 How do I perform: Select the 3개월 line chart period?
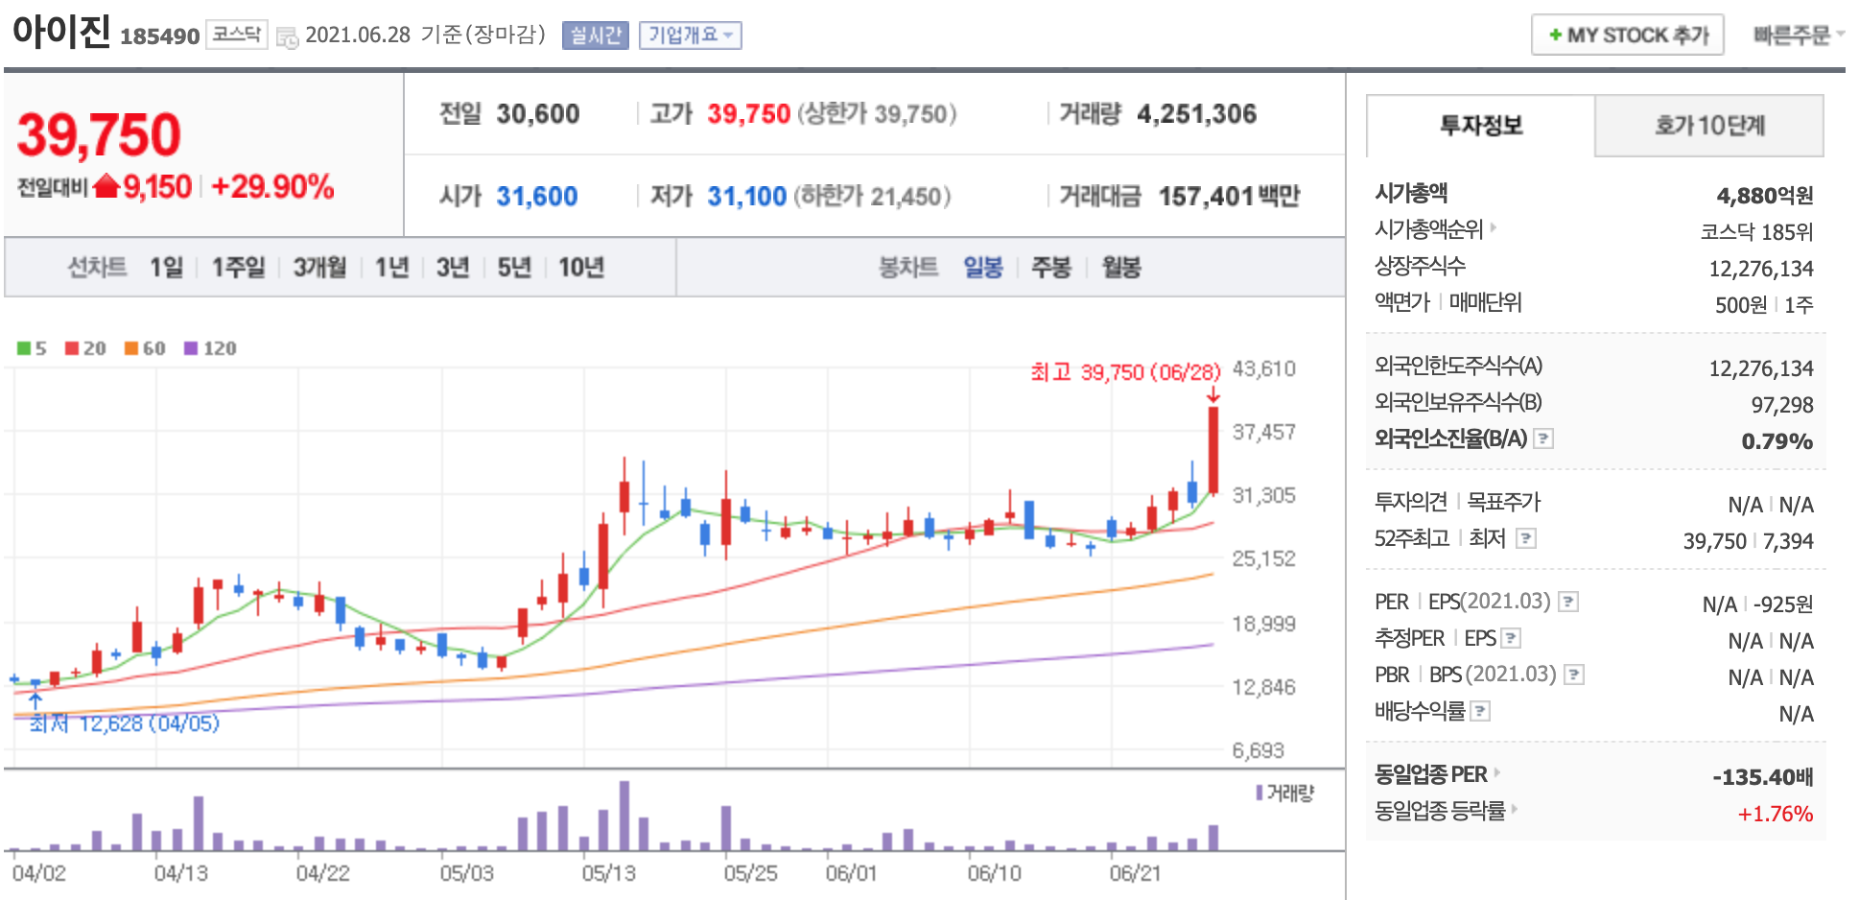click(x=319, y=267)
